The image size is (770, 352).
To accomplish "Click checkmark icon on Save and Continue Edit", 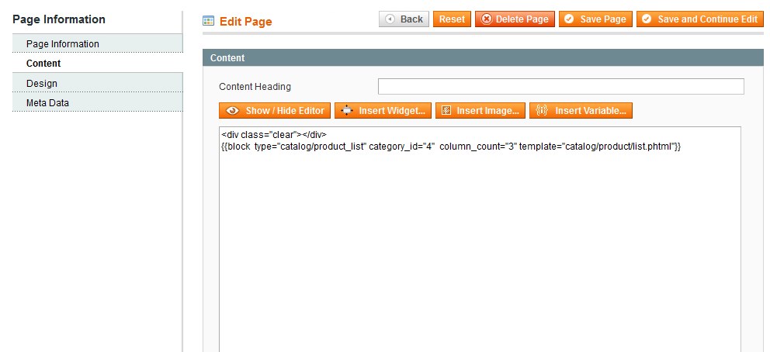I will tap(647, 19).
